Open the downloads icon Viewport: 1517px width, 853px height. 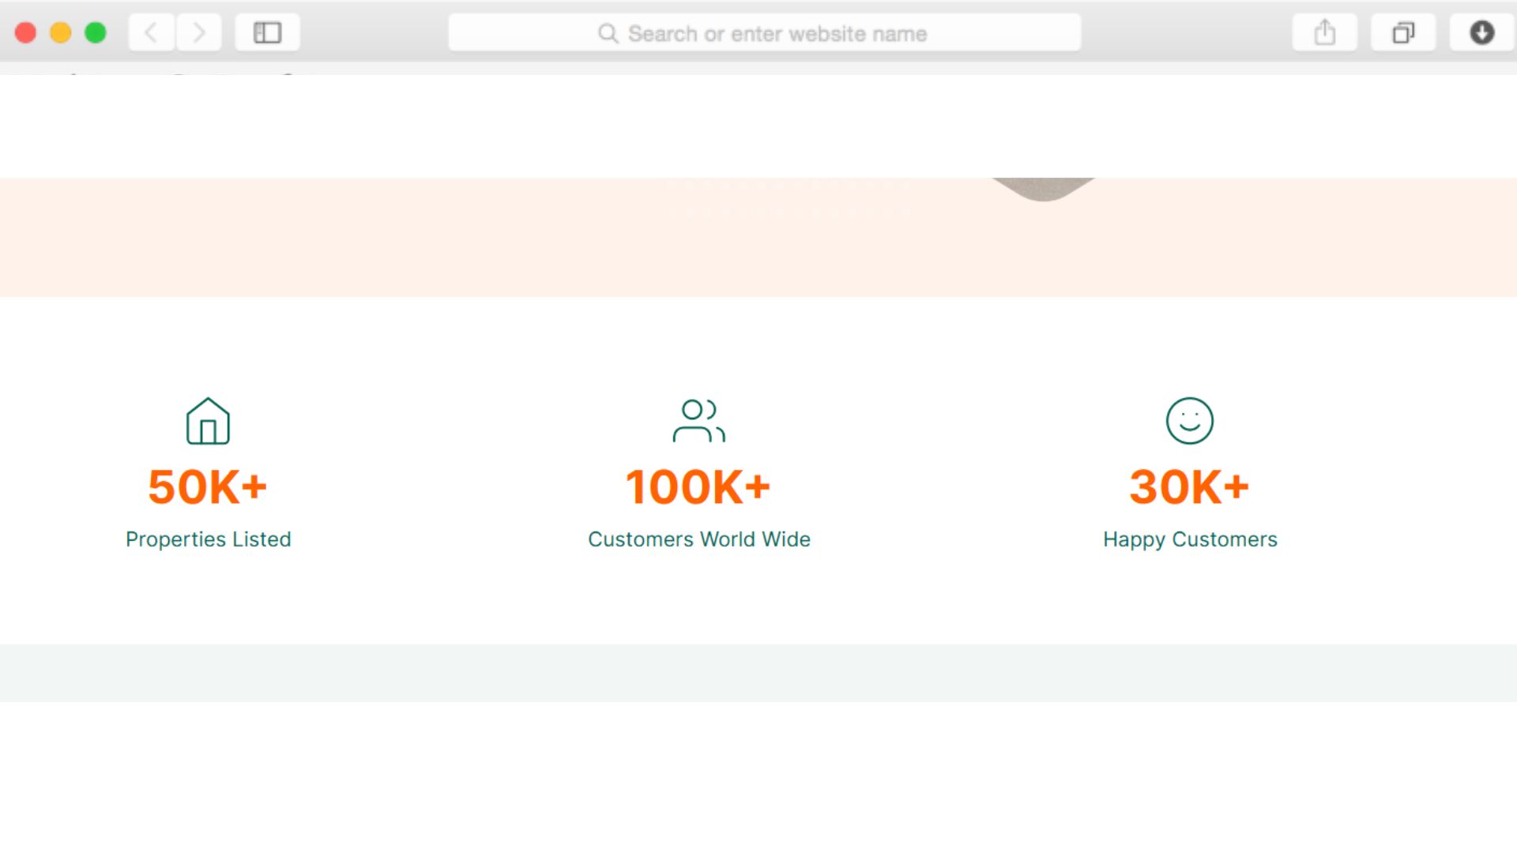tap(1481, 33)
